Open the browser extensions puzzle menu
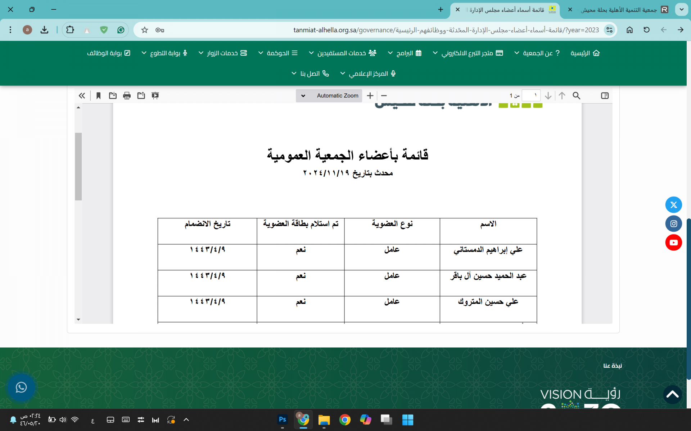 tap(70, 30)
